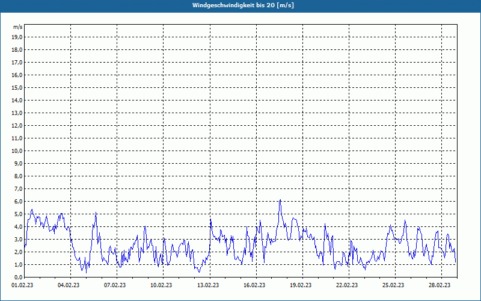Image resolution: width=481 pixels, height=301 pixels.
Task: Click the 18,0 y-axis label
Action: pyautogui.click(x=17, y=50)
